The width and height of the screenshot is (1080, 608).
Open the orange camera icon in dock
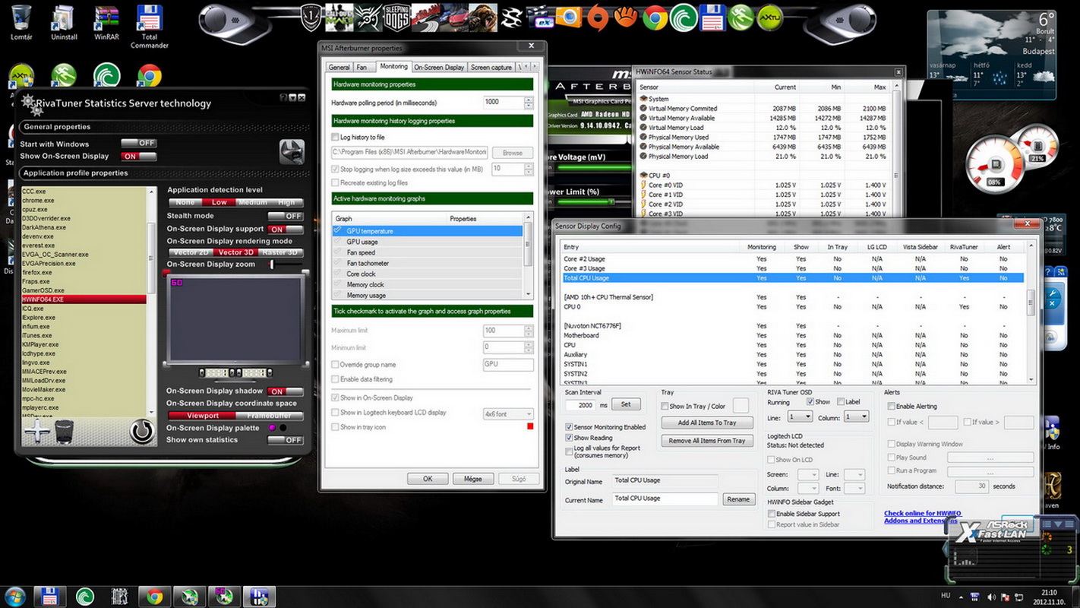tap(568, 17)
